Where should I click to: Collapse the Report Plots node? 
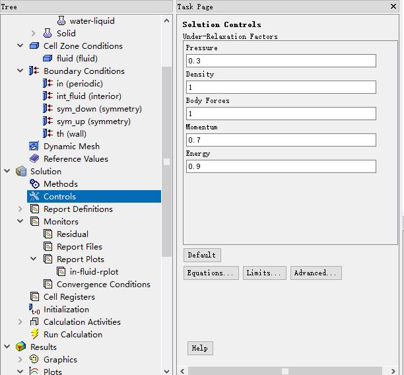coord(34,259)
